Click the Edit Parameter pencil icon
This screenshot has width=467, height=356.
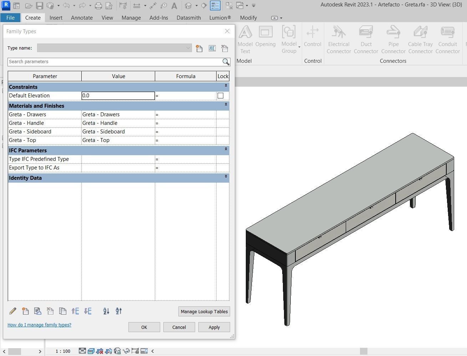tap(12, 311)
